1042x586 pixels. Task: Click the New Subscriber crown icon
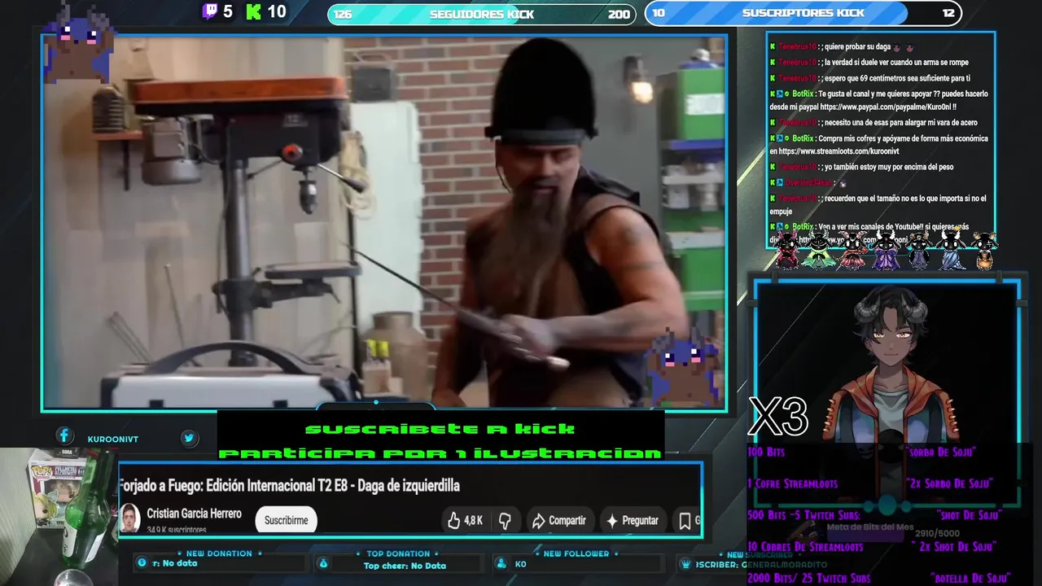click(685, 563)
